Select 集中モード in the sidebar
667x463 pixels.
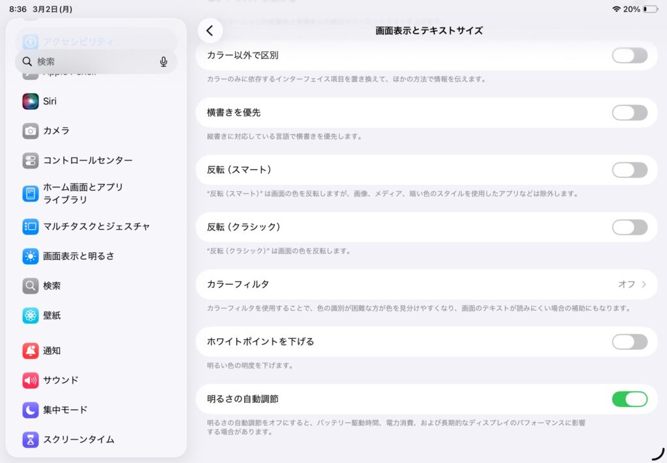pos(65,410)
